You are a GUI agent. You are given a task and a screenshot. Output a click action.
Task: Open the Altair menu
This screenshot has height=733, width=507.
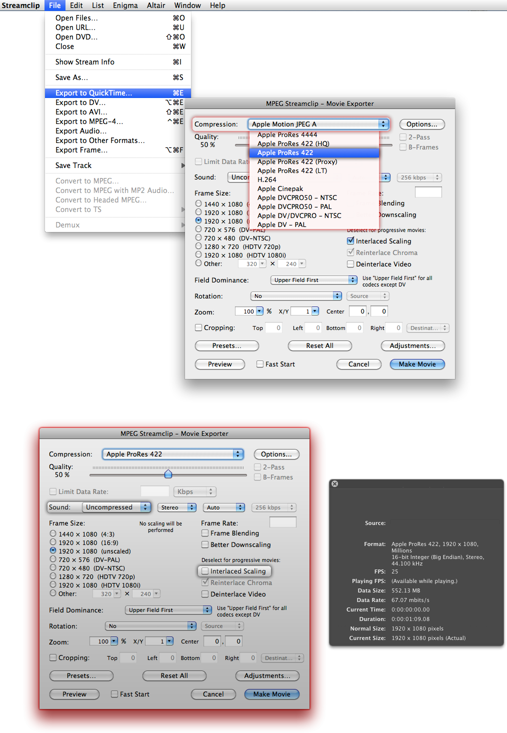156,5
